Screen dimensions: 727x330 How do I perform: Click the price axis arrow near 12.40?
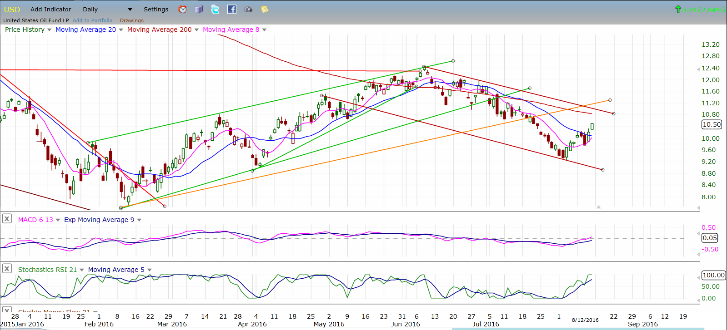point(698,69)
